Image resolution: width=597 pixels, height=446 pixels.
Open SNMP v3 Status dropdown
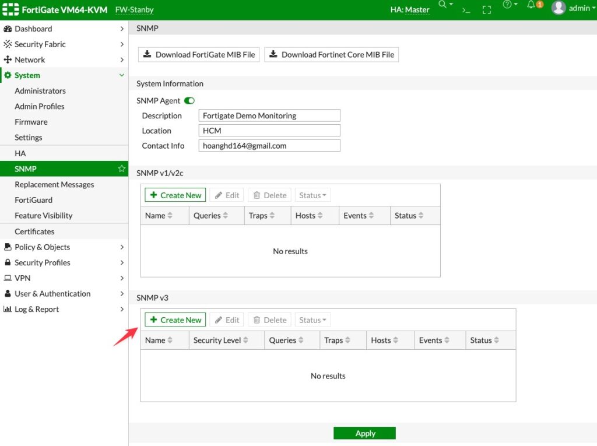click(x=312, y=320)
